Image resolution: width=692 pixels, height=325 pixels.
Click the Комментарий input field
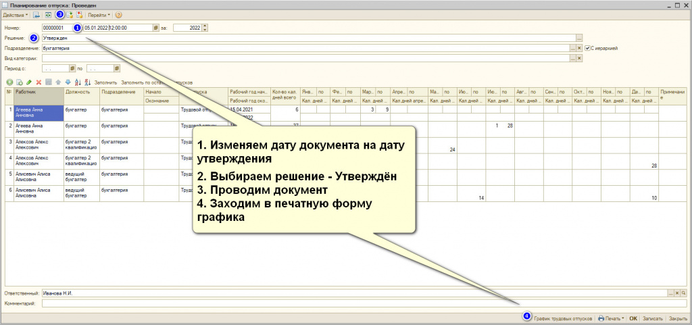(x=364, y=303)
